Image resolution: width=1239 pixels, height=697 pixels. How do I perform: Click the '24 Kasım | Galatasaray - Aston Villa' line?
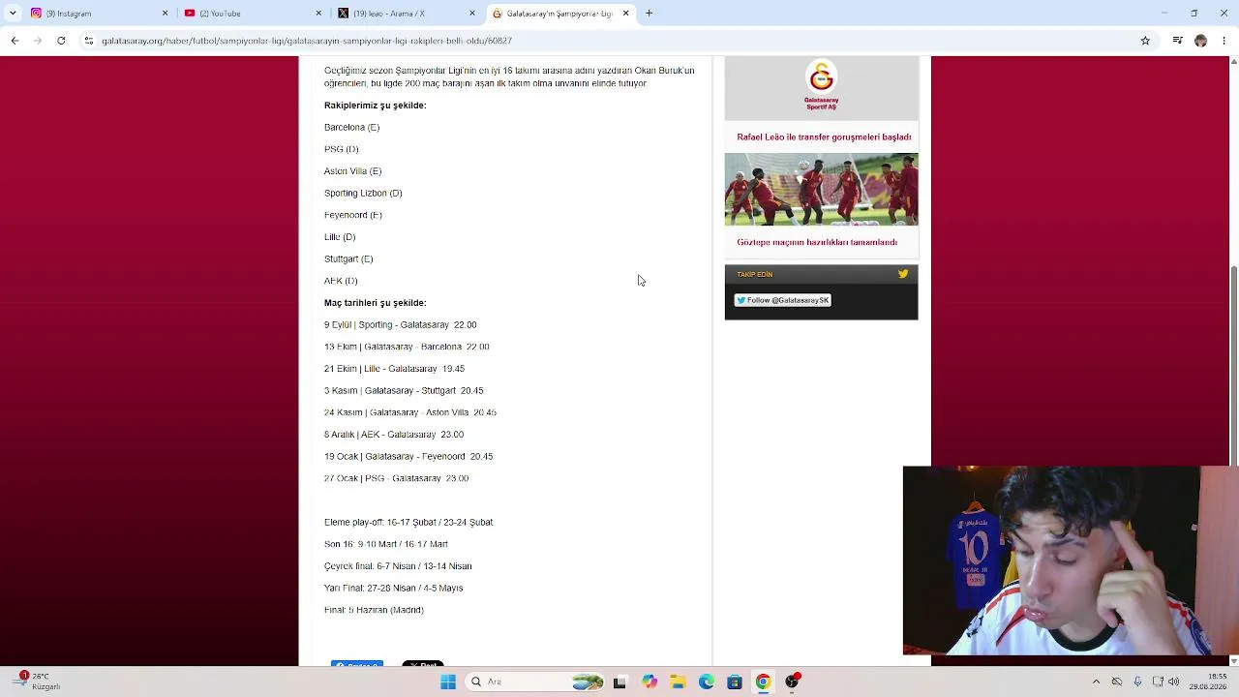(x=410, y=412)
